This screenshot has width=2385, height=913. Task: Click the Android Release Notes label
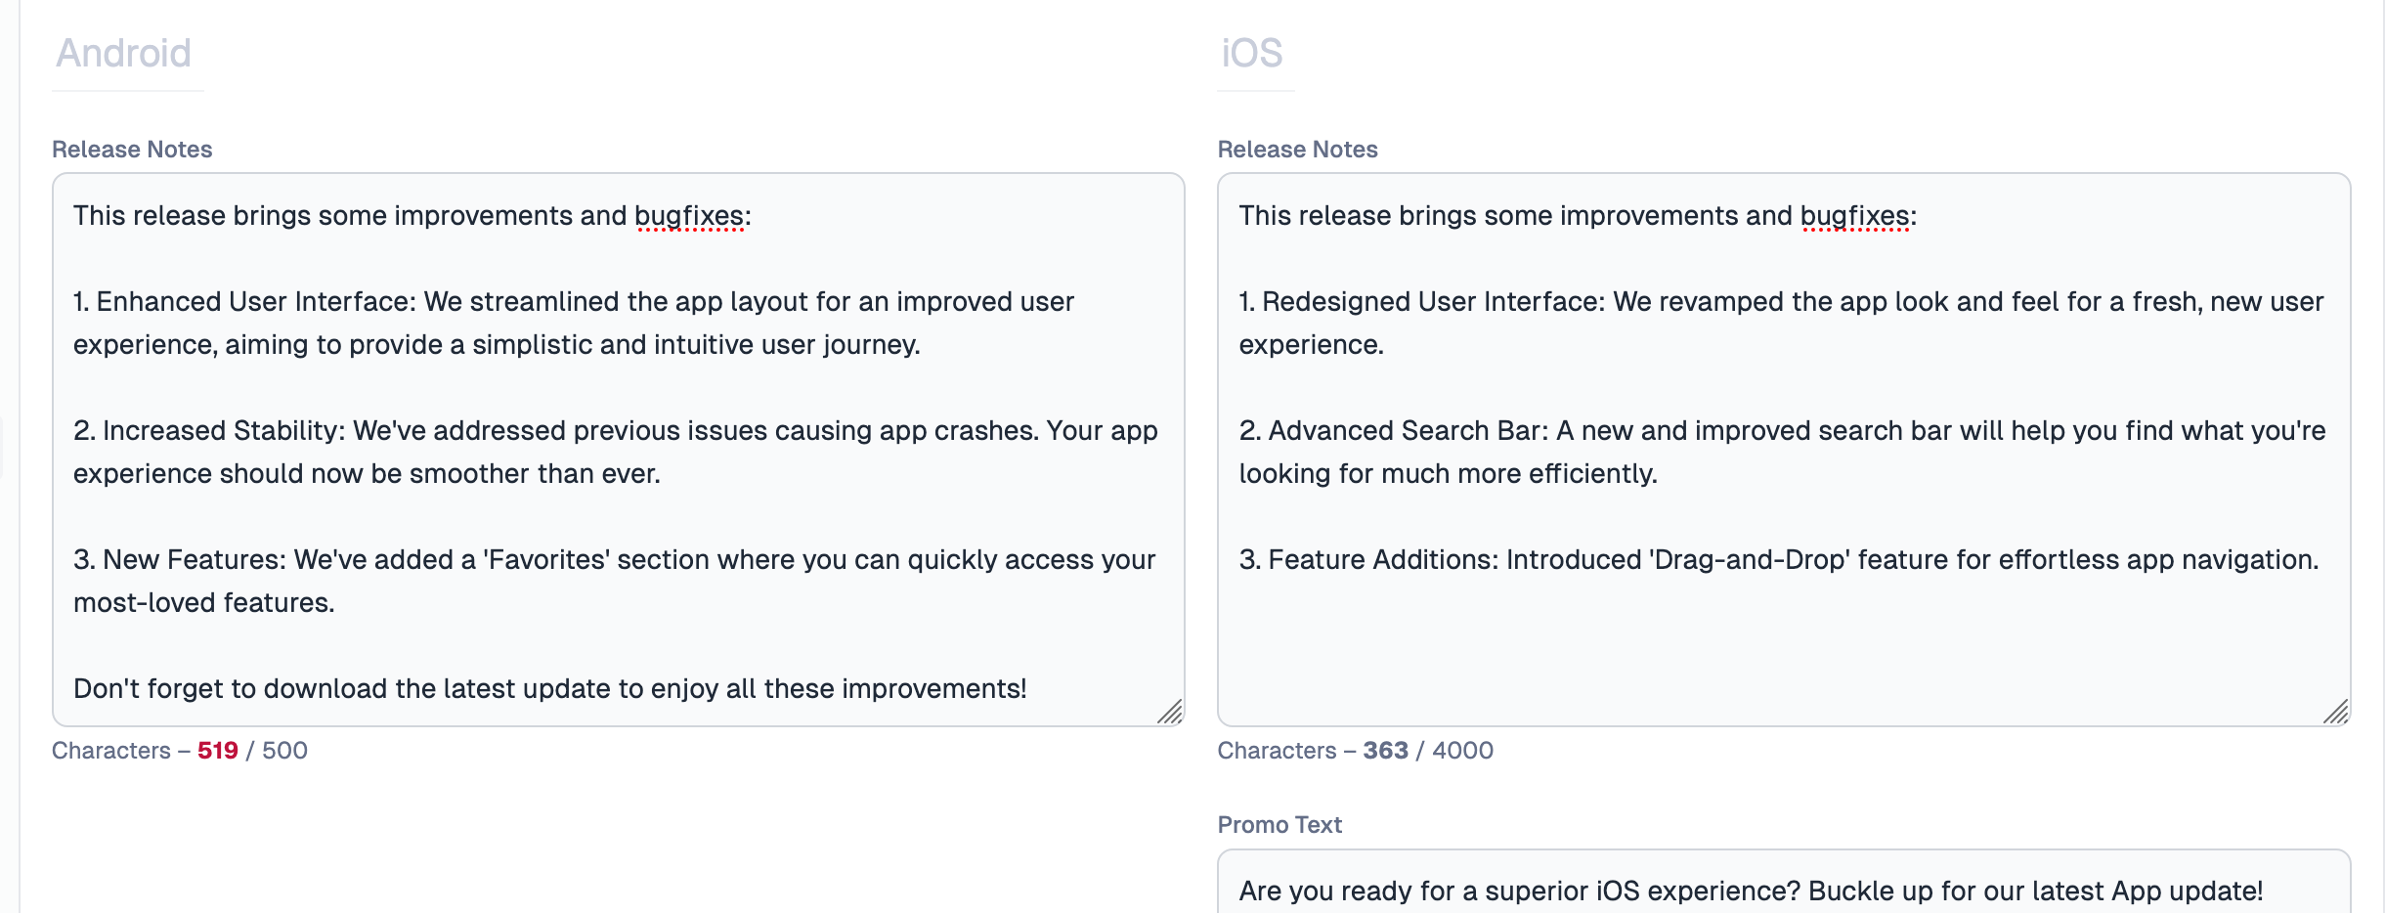point(132,150)
